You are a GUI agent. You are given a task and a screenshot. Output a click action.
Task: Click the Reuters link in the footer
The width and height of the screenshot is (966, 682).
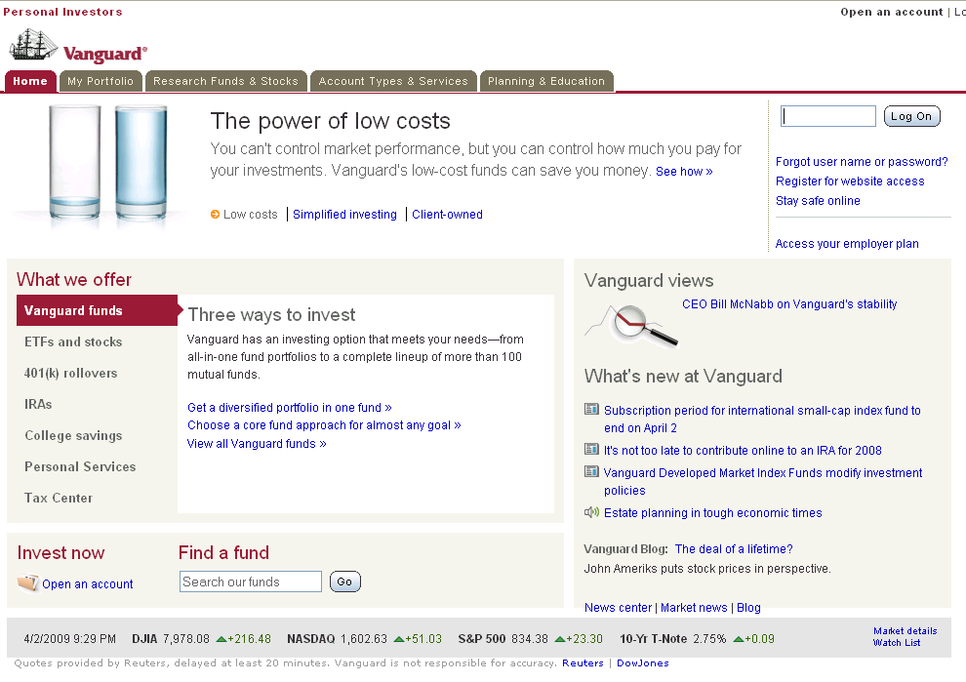pyautogui.click(x=583, y=662)
